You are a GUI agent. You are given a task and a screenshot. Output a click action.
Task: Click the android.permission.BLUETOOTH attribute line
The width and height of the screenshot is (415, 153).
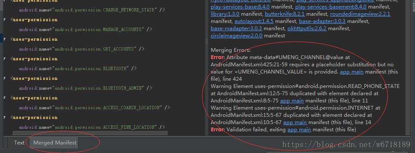coord(78,68)
